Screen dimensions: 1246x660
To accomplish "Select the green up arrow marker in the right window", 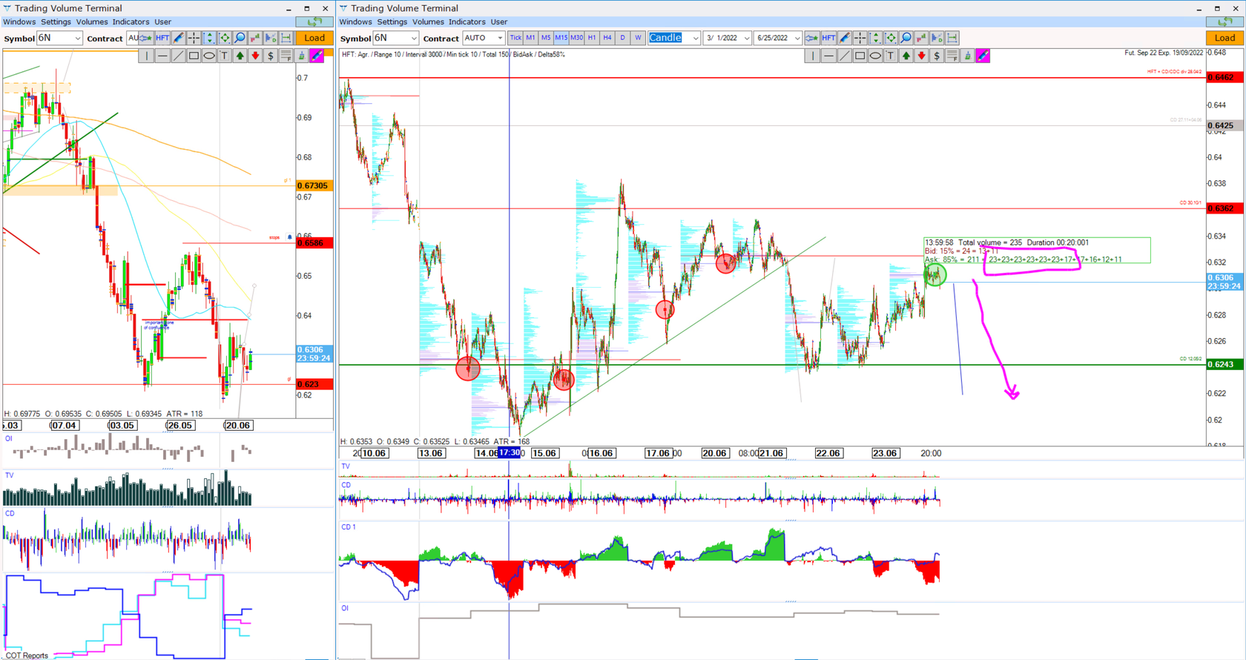I will point(906,56).
